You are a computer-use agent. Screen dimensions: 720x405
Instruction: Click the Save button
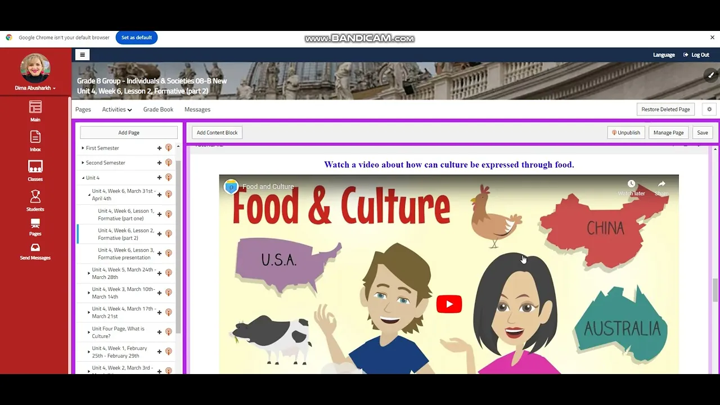pyautogui.click(x=703, y=133)
